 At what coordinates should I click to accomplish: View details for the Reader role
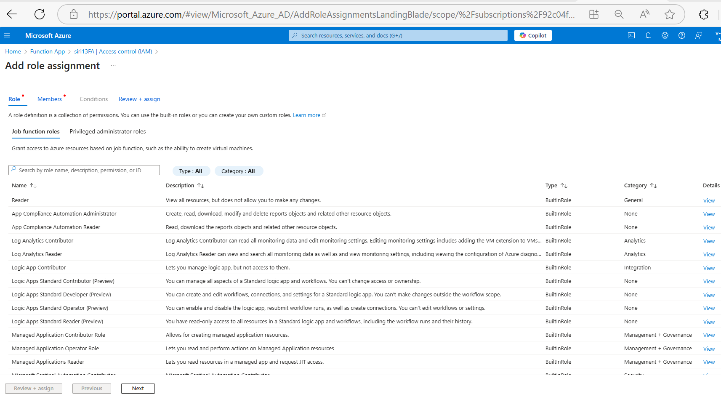click(x=709, y=201)
